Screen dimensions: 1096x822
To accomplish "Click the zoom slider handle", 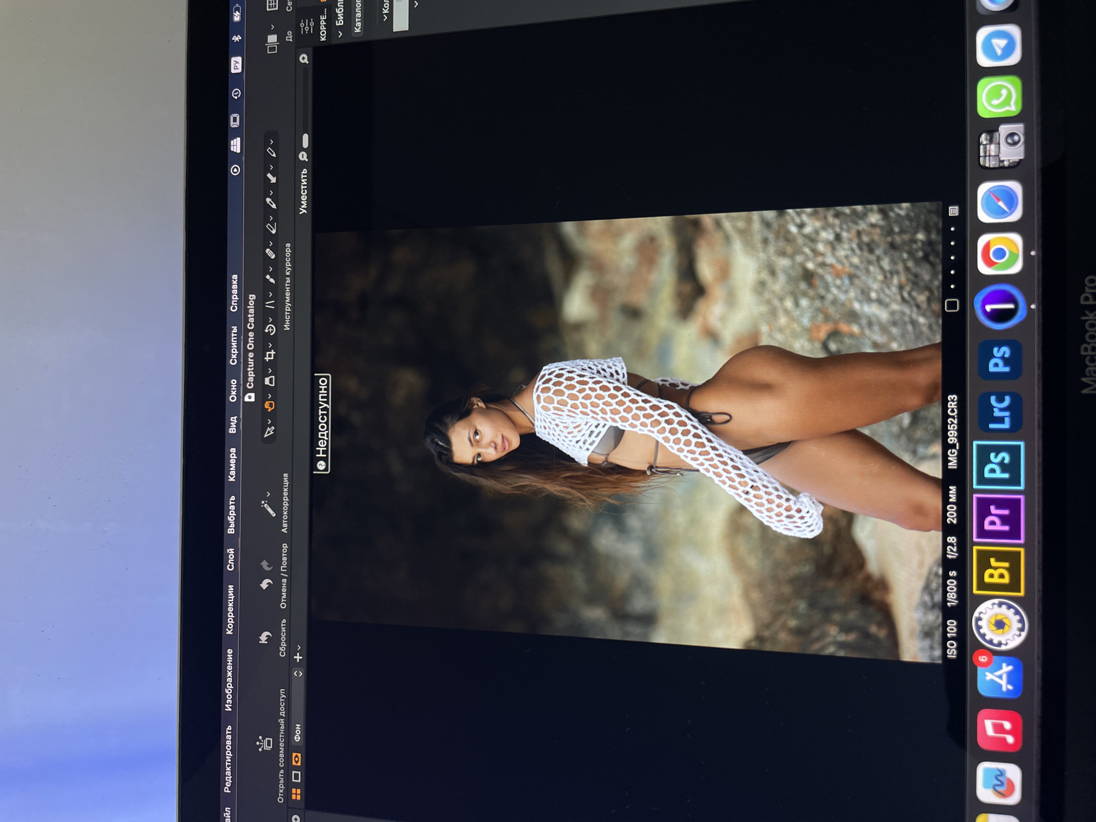I will pos(305,140).
